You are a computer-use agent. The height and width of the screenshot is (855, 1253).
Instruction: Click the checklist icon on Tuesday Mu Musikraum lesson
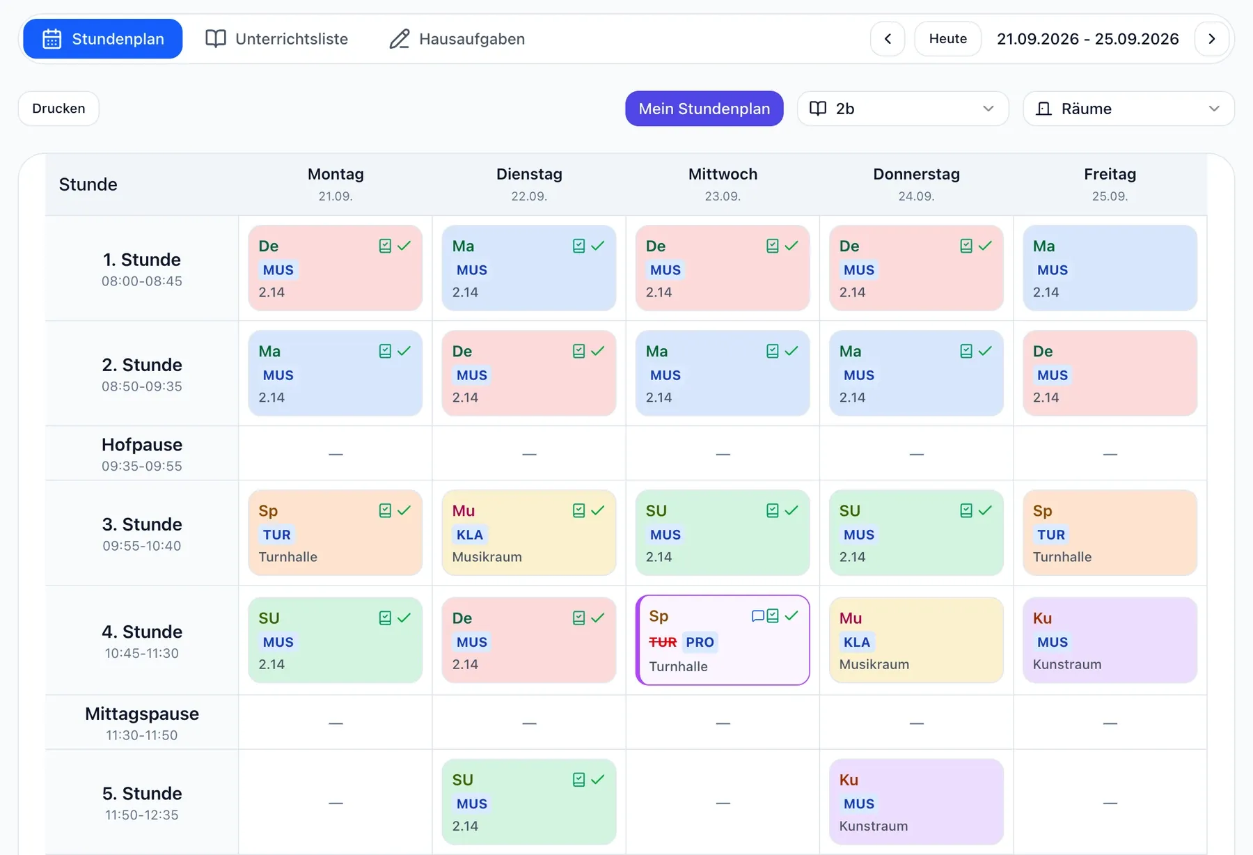(578, 510)
